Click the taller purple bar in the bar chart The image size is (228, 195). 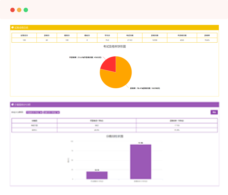point(140,162)
